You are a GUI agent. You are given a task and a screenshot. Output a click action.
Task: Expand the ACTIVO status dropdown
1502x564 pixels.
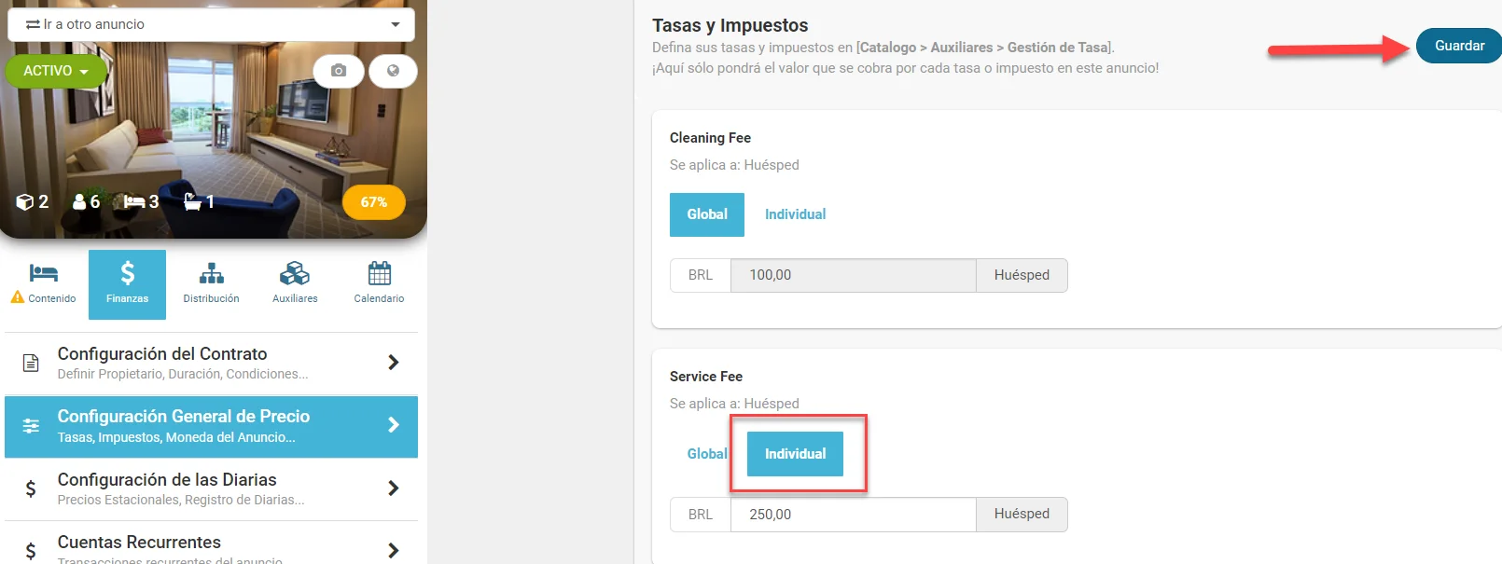56,71
